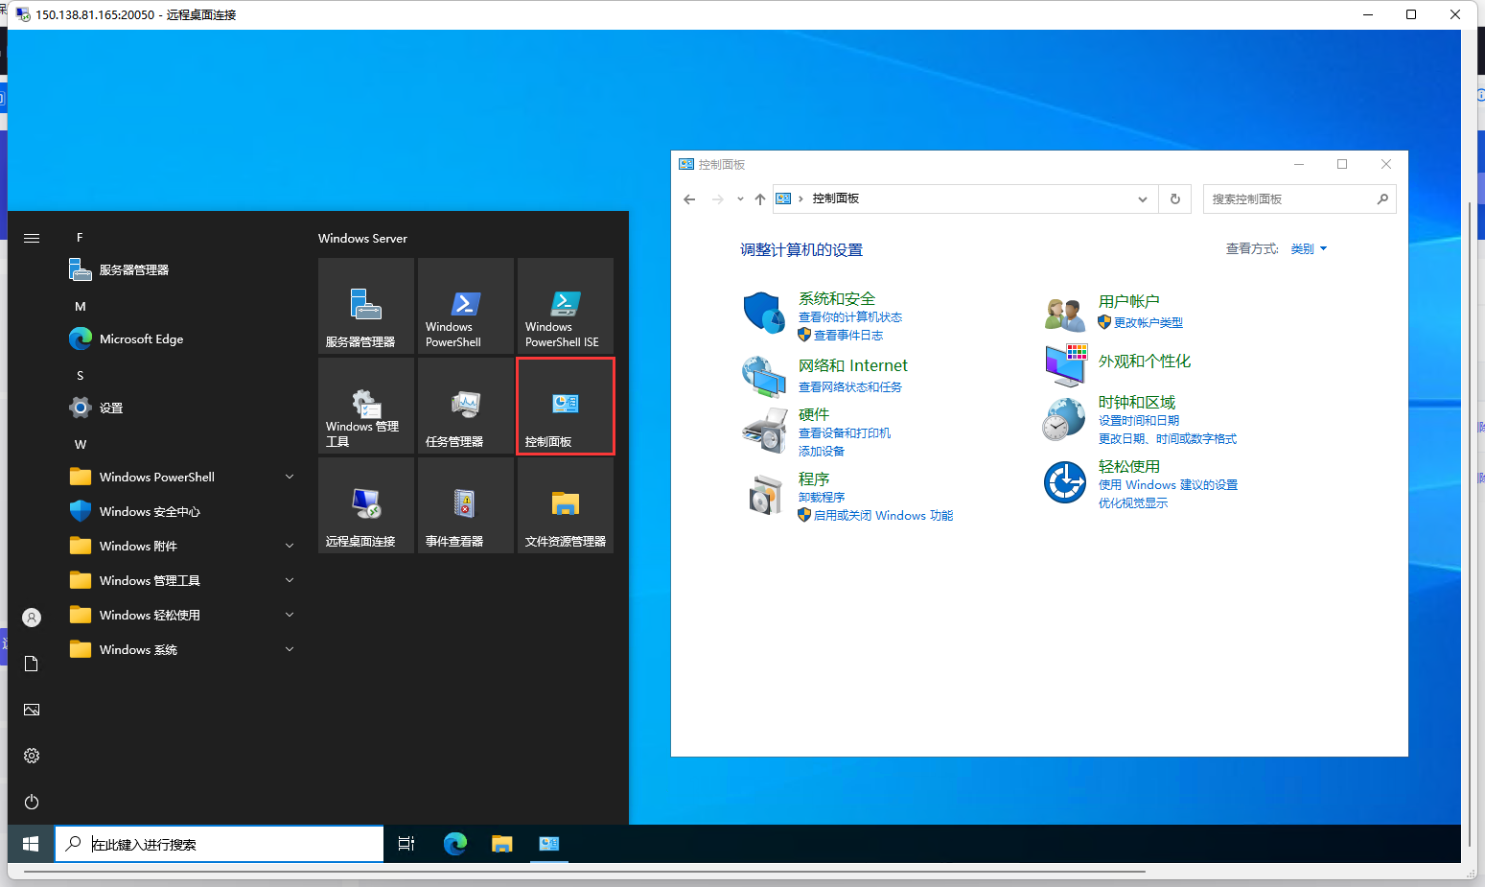Open the 查看事件日志 link
This screenshot has width=1485, height=887.
(x=848, y=336)
